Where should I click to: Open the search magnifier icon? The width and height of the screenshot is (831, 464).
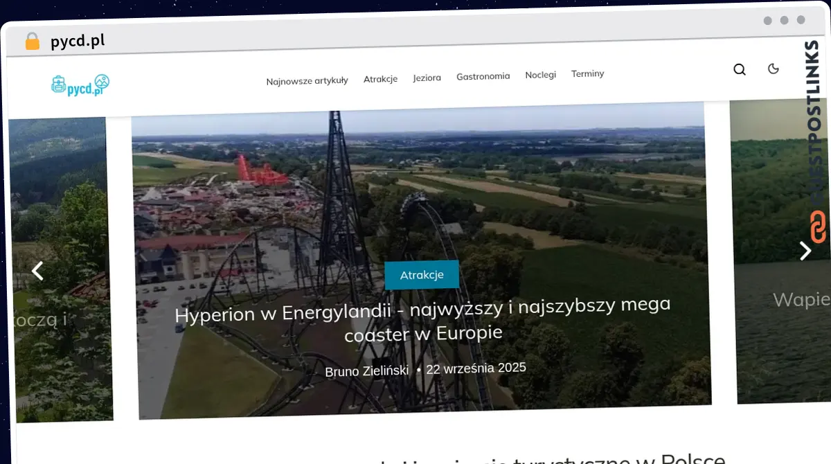tap(740, 69)
